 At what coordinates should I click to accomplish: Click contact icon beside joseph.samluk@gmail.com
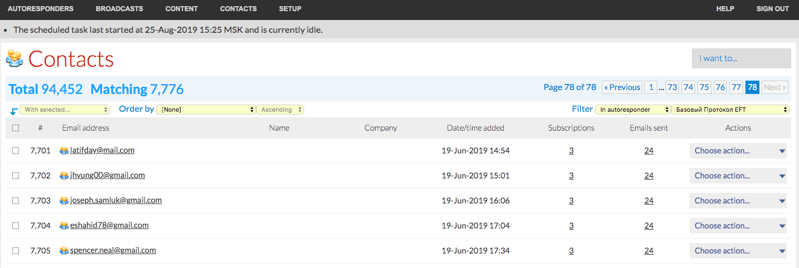[64, 201]
